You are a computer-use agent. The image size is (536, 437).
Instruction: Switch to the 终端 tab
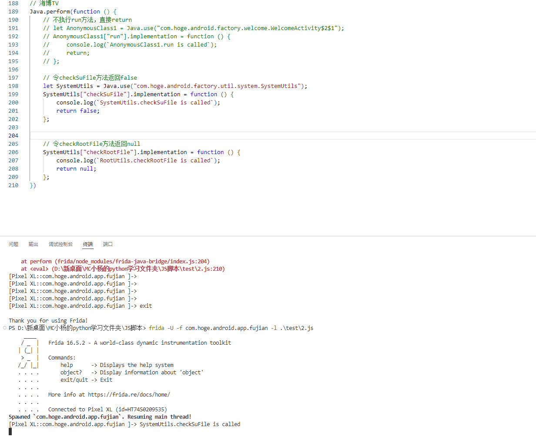88,244
